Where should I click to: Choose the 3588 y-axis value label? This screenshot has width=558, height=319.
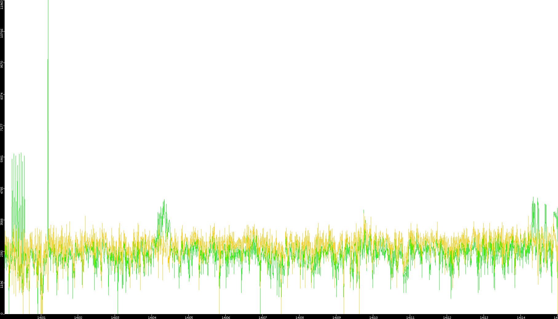pyautogui.click(x=2, y=222)
